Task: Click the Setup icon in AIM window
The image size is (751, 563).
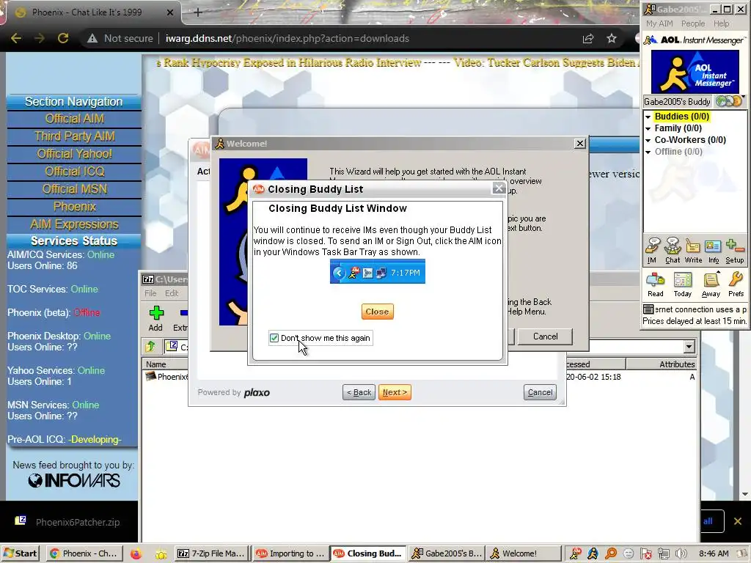Action: pyautogui.click(x=735, y=250)
